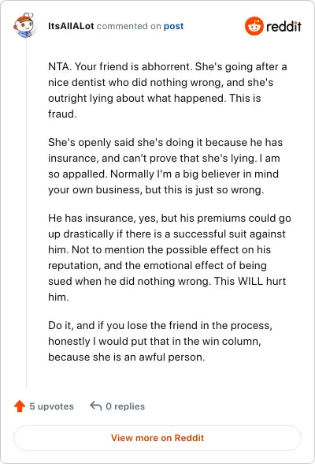The height and width of the screenshot is (464, 315).
Task: Upvote the comment with the orange arrow
Action: click(x=20, y=406)
